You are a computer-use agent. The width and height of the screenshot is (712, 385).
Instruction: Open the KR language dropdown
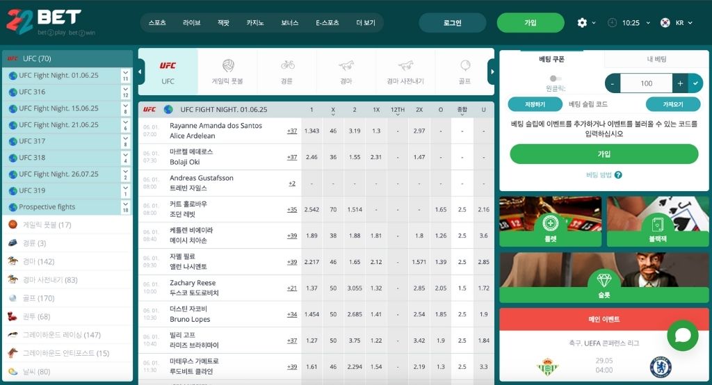(684, 23)
